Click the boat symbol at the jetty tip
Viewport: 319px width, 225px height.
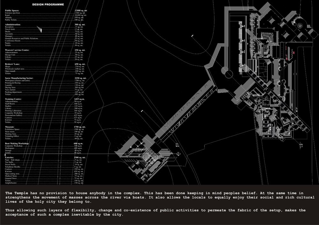[178, 154]
